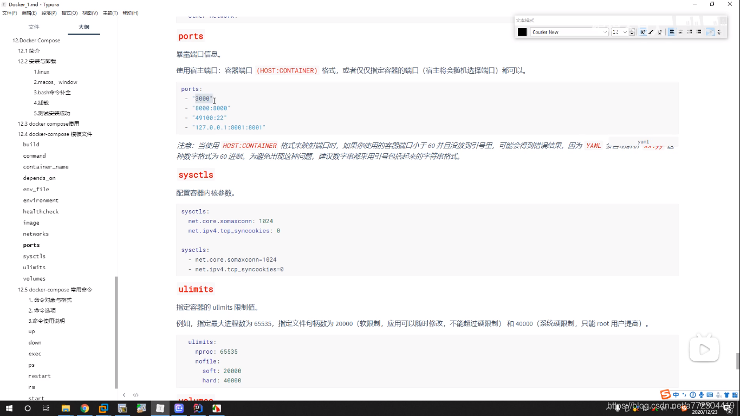
Task: Toggle bold in the text style toolbar
Action: [642, 32]
